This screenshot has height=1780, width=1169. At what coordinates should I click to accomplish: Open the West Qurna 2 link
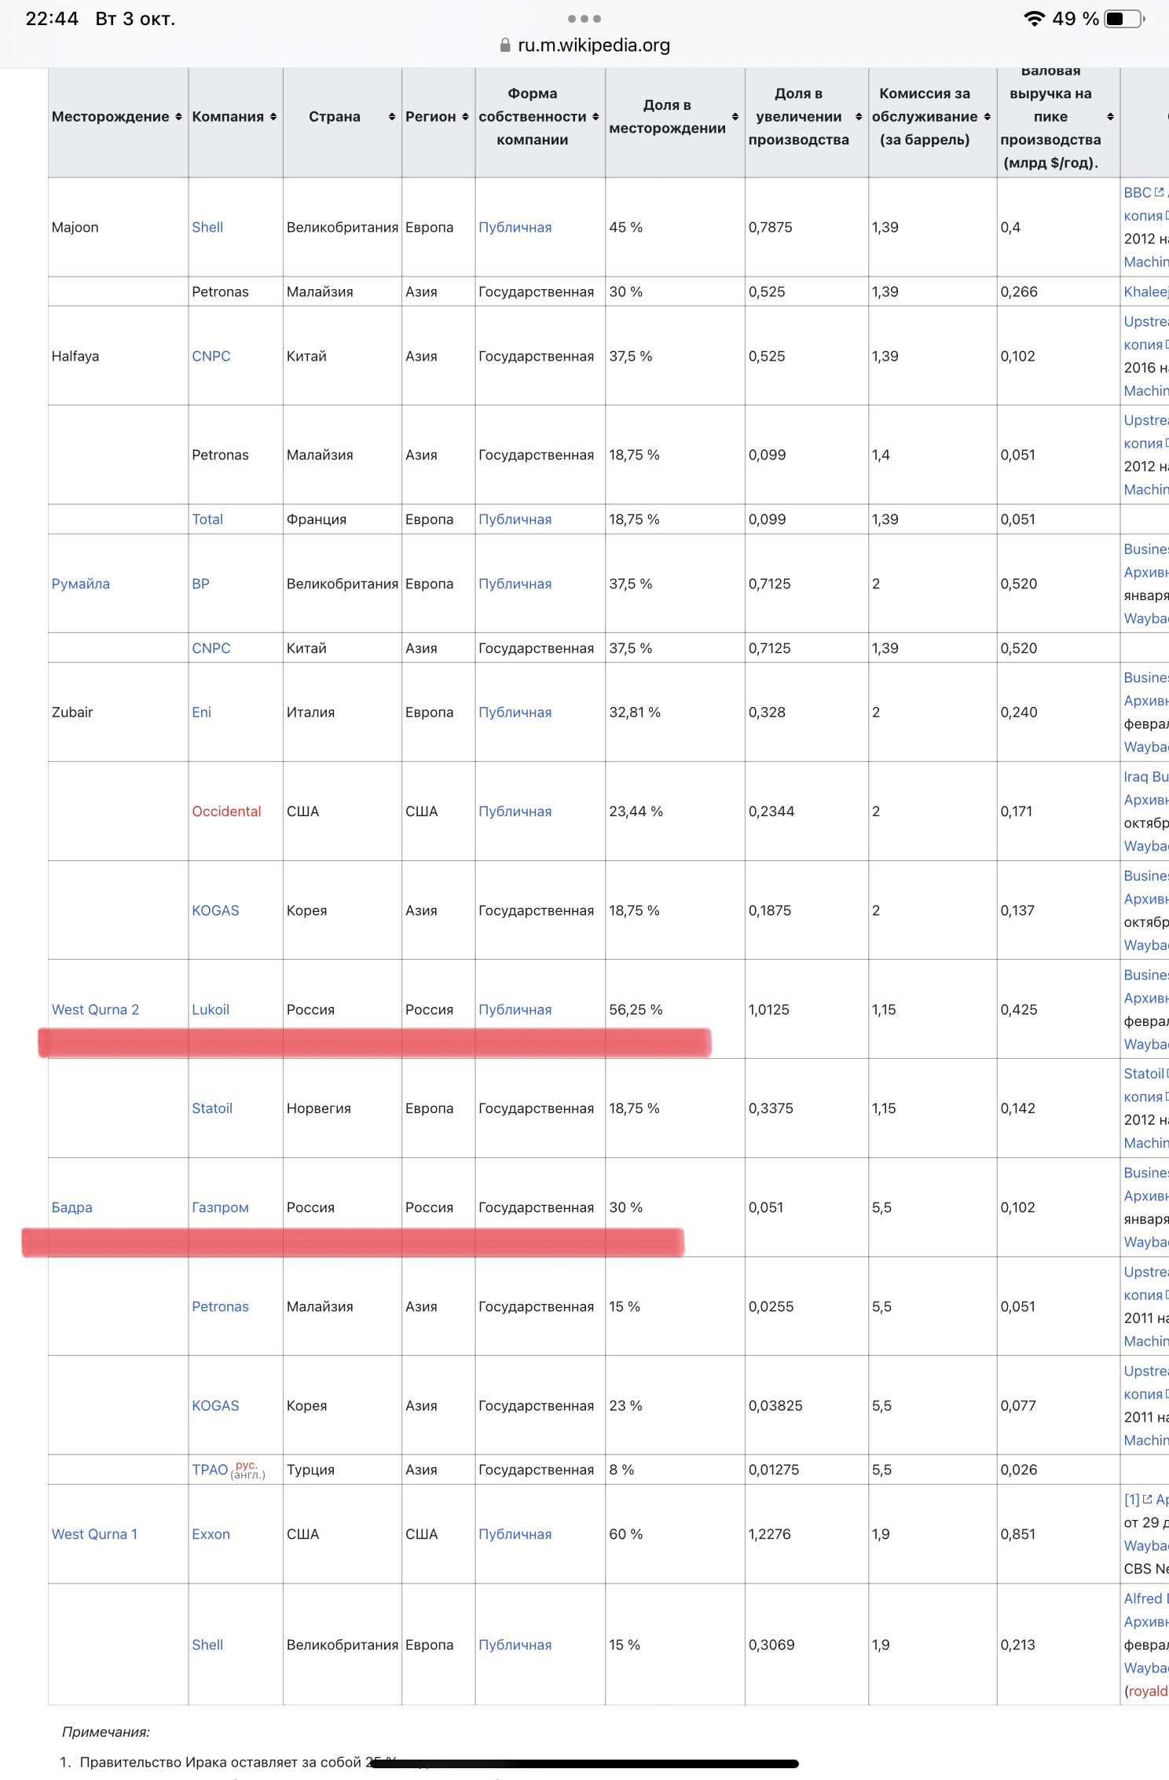95,1009
